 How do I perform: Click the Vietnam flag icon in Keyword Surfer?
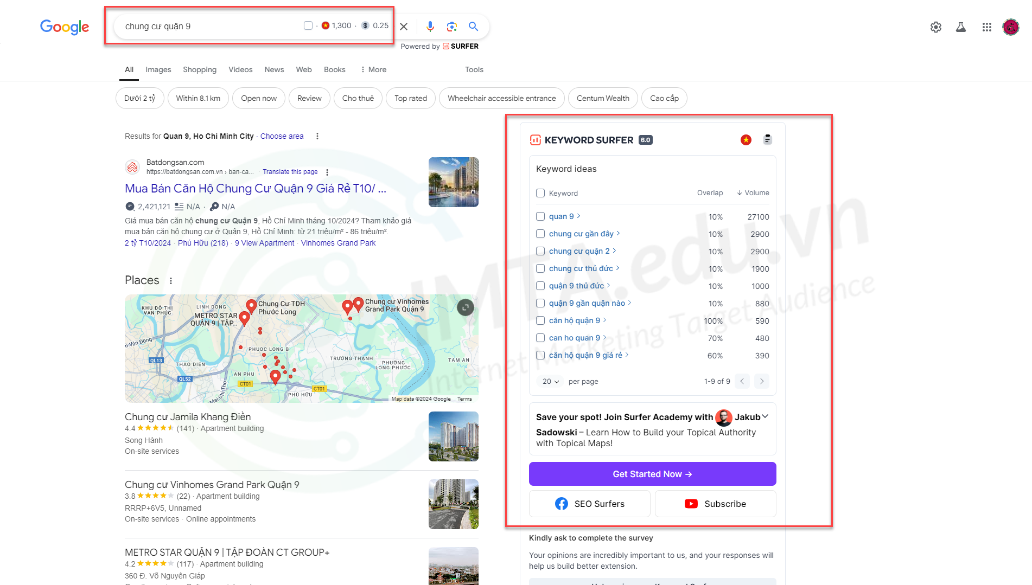click(746, 140)
